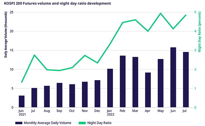Click the green line dip above Apr
The width and height of the screenshot is (205, 126).
pyautogui.click(x=148, y=31)
